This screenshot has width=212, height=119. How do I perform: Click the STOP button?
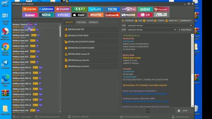click(183, 111)
